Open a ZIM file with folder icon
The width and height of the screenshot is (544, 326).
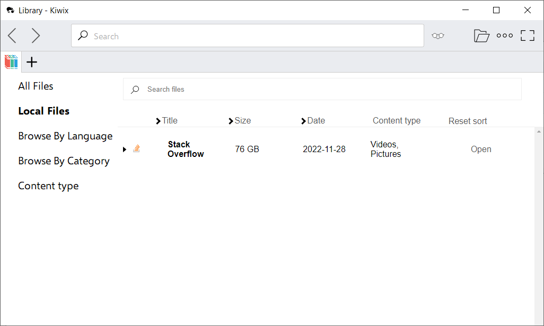point(481,36)
